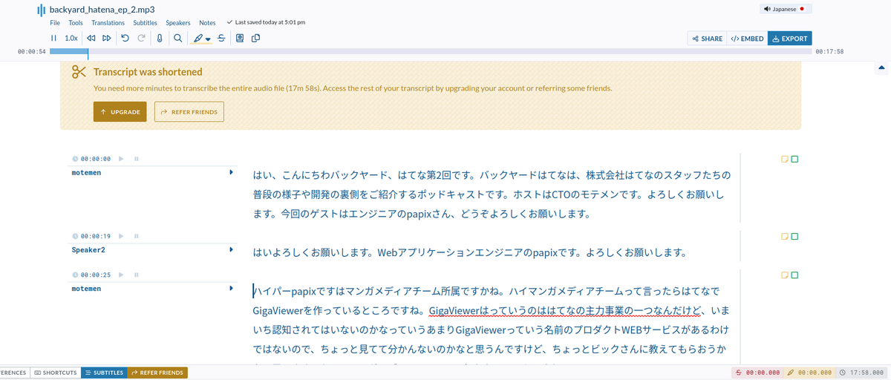Play segment starting at 00:00:19
891x380 pixels.
121,236
